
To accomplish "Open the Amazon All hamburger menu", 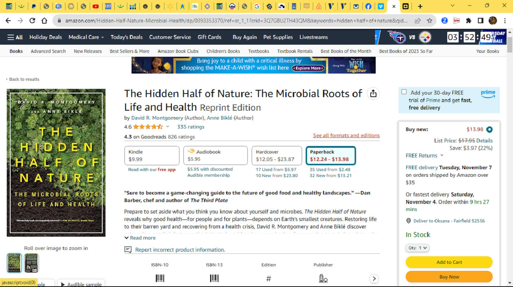I will 15,37.
